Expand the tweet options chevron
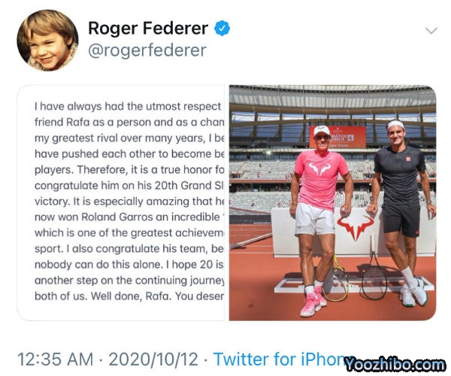451x376 pixels. [431, 31]
